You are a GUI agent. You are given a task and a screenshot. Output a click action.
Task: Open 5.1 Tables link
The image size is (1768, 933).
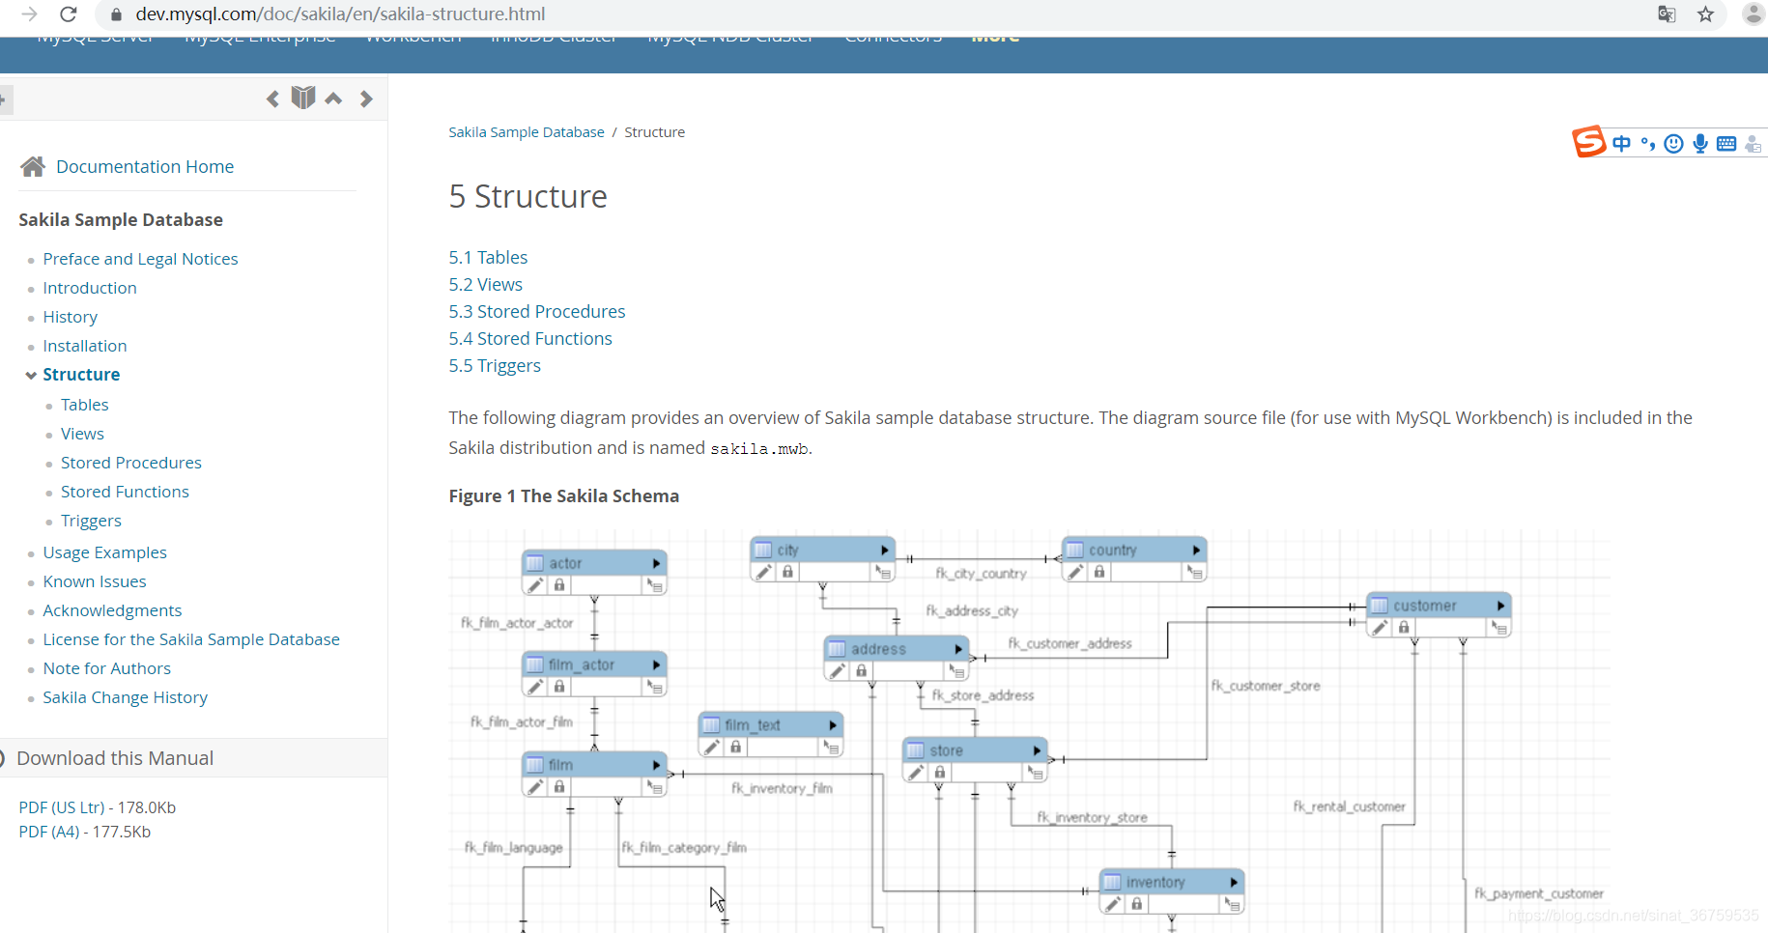tap(488, 258)
